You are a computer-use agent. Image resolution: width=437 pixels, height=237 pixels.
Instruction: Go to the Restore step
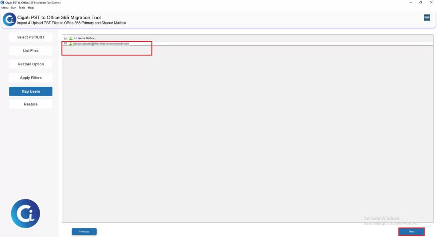tap(31, 104)
